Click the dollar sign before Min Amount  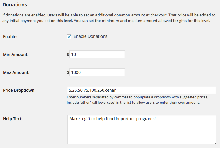click(x=68, y=54)
